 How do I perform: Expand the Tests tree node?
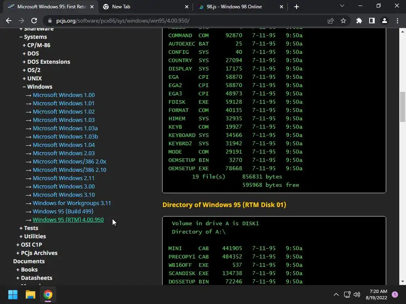click(x=29, y=228)
